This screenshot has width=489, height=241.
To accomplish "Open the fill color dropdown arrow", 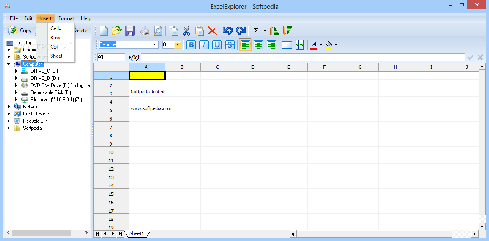I will point(336,45).
